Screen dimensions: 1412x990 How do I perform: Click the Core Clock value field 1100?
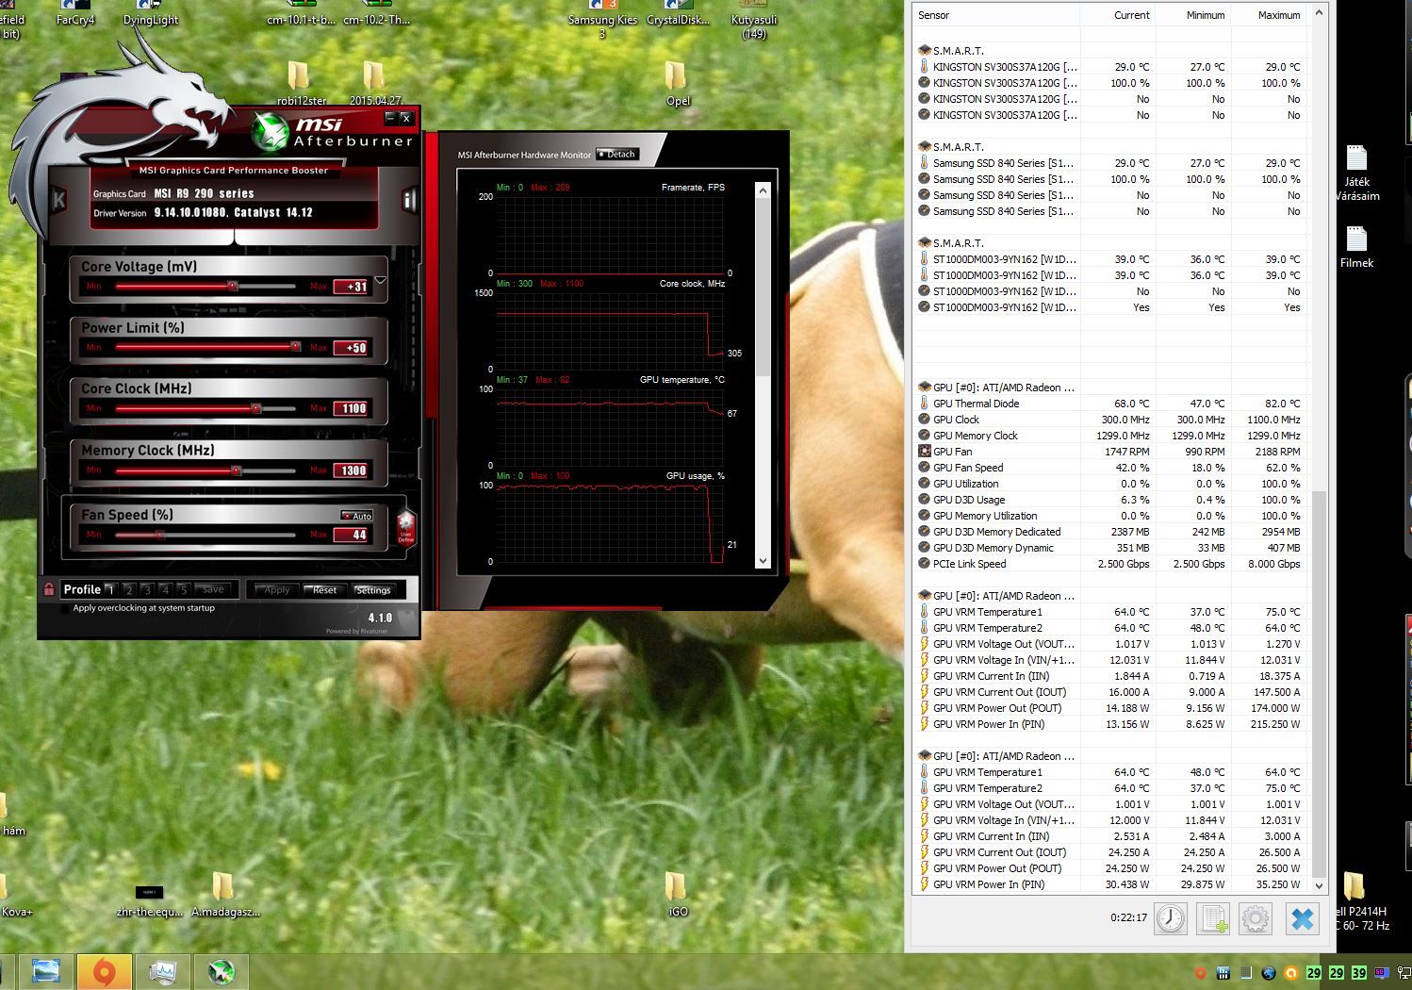pos(353,408)
